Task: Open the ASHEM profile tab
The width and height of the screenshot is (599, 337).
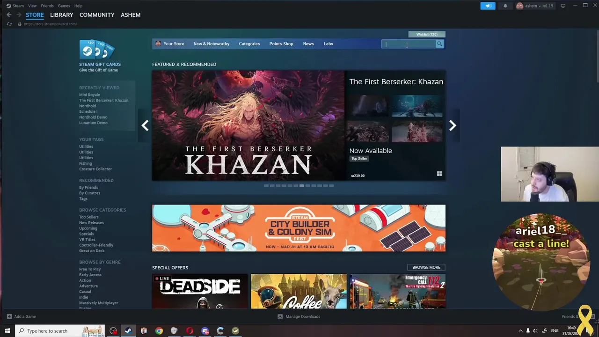Action: [131, 15]
